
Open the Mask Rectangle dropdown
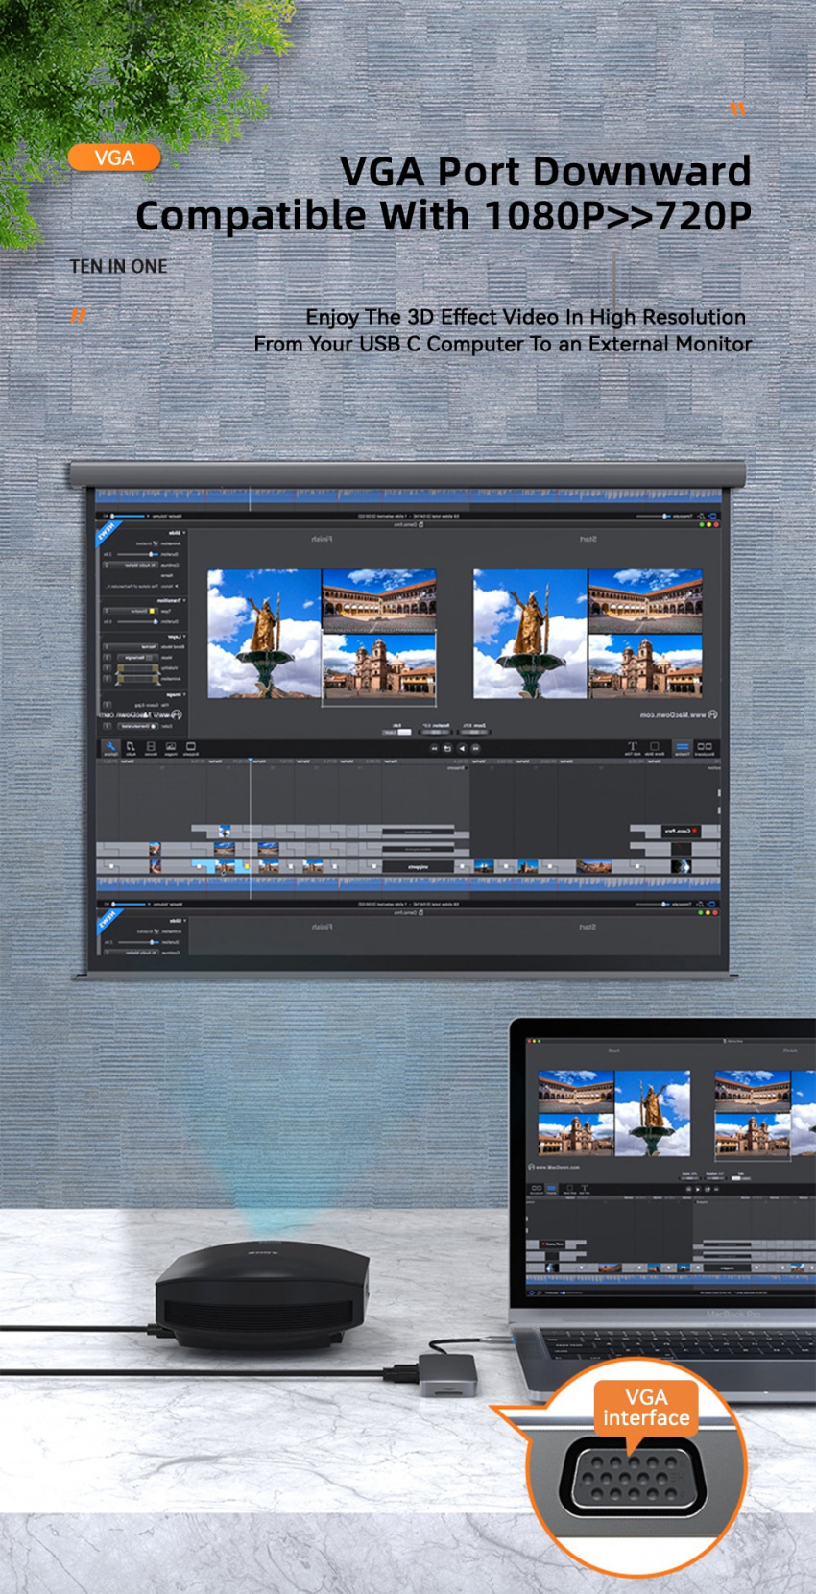138,658
